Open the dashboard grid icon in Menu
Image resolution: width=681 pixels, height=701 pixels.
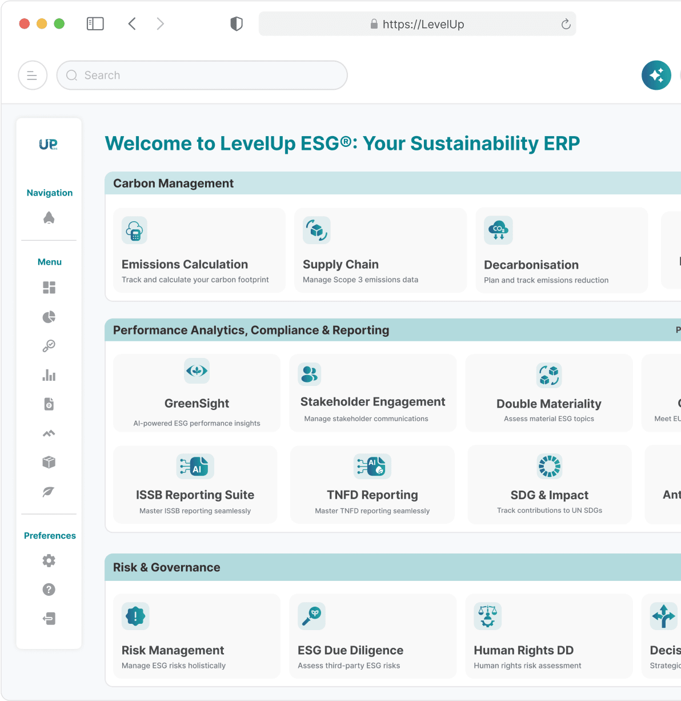coord(49,288)
